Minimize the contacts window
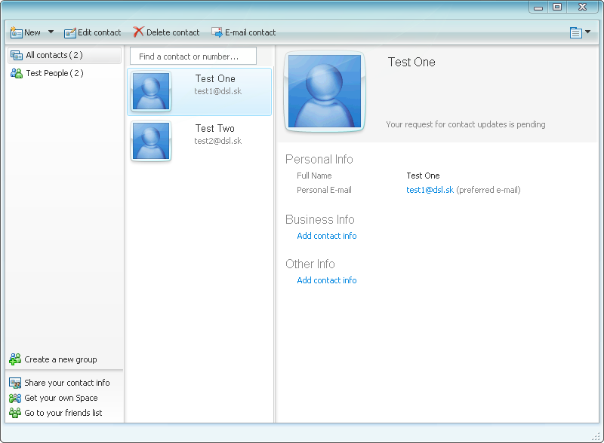The width and height of the screenshot is (604, 443). pyautogui.click(x=538, y=8)
